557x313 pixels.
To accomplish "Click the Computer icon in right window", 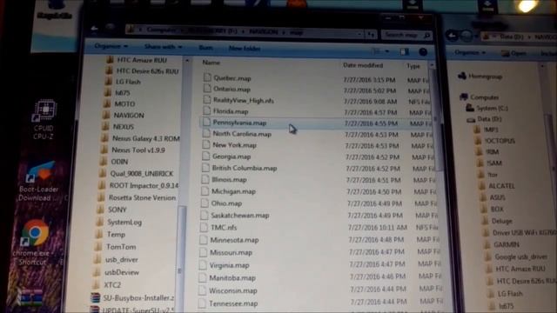I will 464,97.
